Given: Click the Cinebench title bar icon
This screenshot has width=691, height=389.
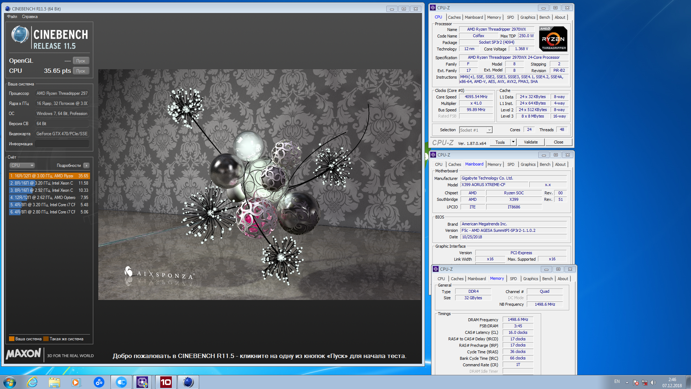Looking at the screenshot, I should point(8,9).
